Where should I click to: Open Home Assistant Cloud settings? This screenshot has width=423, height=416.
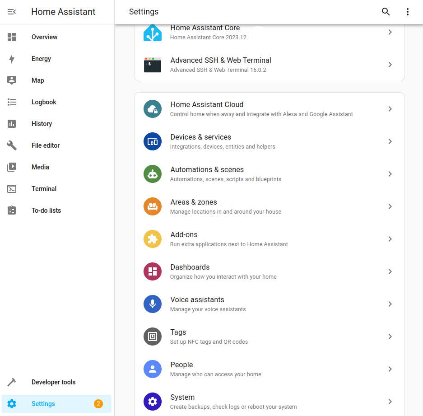269,109
